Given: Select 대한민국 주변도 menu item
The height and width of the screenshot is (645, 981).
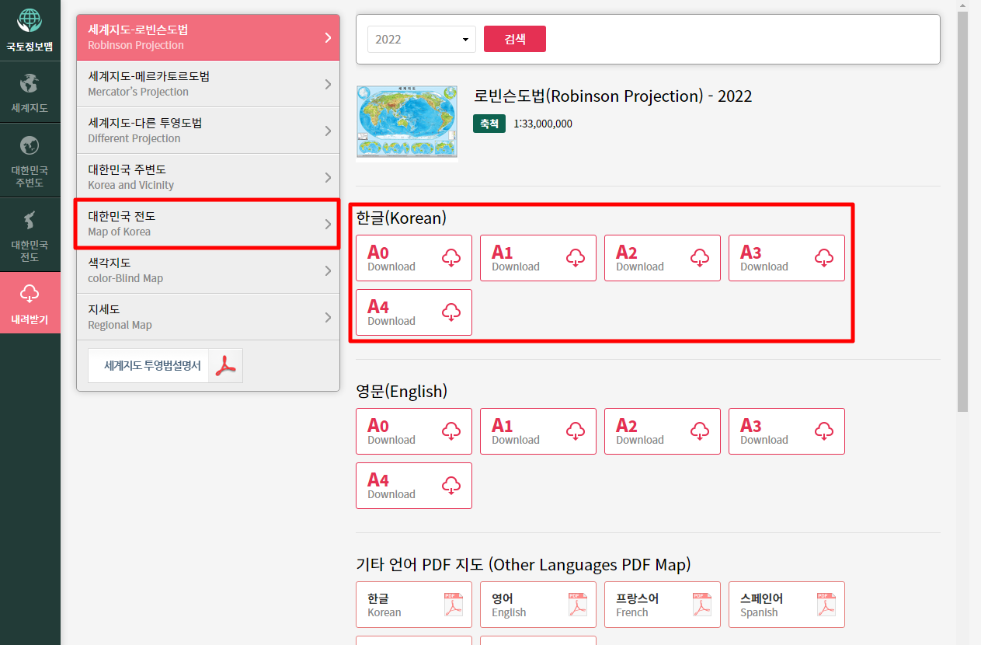Looking at the screenshot, I should [x=208, y=177].
